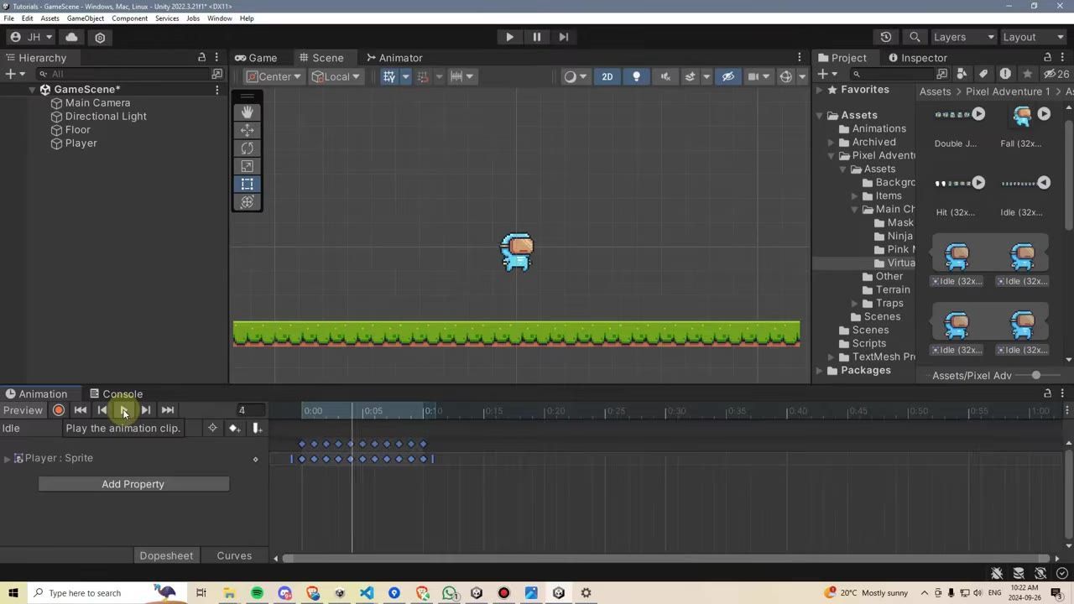The width and height of the screenshot is (1074, 604).
Task: Click the Dopesheet button
Action: [x=166, y=555]
